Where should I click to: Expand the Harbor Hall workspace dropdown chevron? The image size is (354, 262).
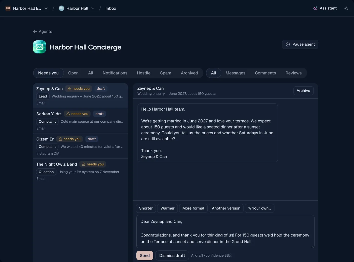pos(93,8)
